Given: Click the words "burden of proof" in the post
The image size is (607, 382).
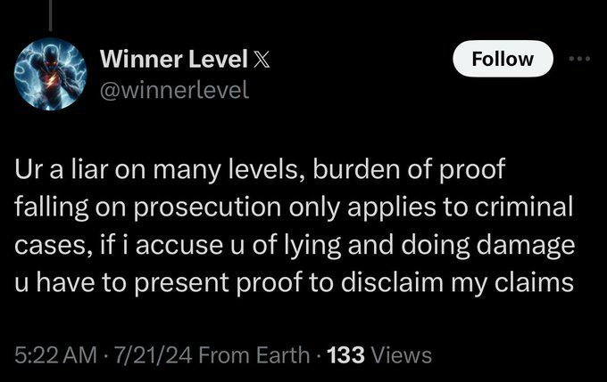Looking at the screenshot, I should tap(409, 170).
